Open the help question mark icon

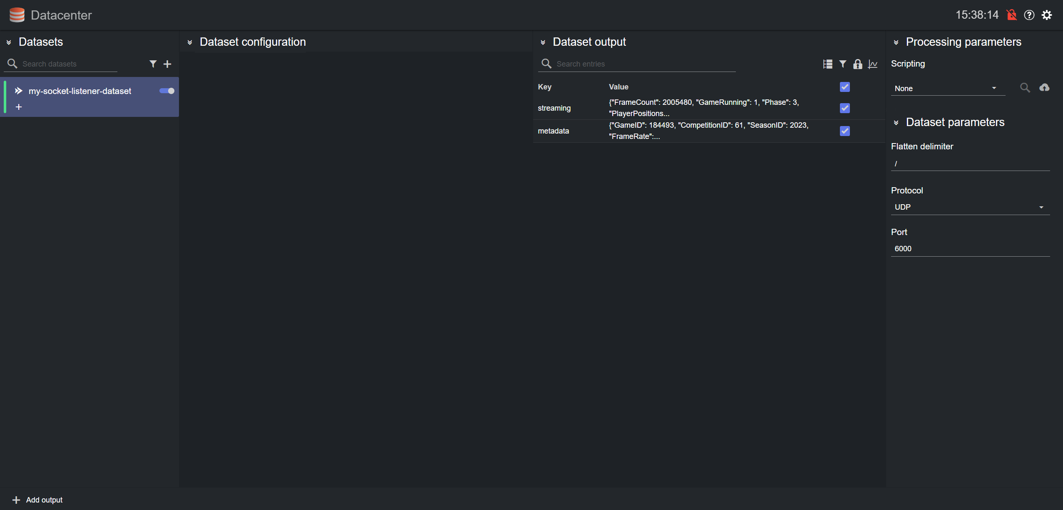point(1029,15)
